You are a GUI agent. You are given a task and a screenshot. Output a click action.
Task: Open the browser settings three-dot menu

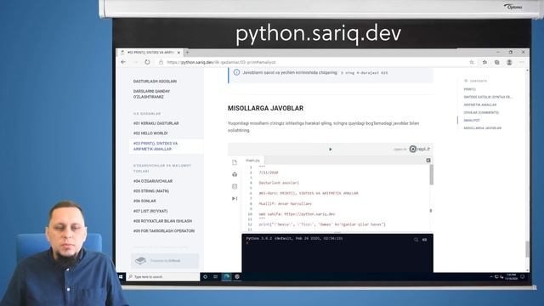click(x=522, y=62)
